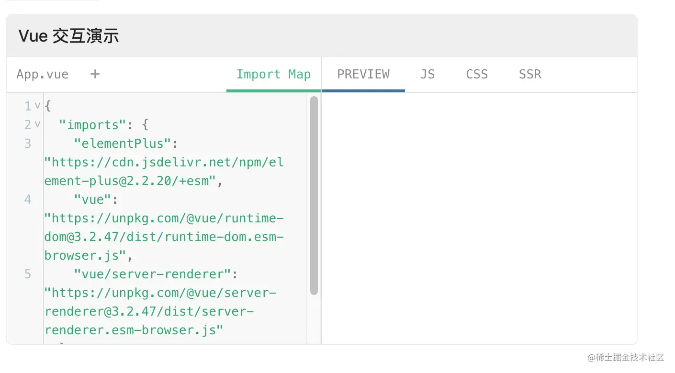Add a new file with plus icon
The height and width of the screenshot is (373, 675).
[95, 74]
